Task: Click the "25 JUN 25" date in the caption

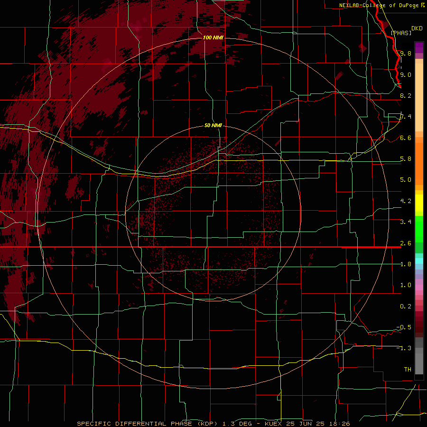Action: (305, 424)
